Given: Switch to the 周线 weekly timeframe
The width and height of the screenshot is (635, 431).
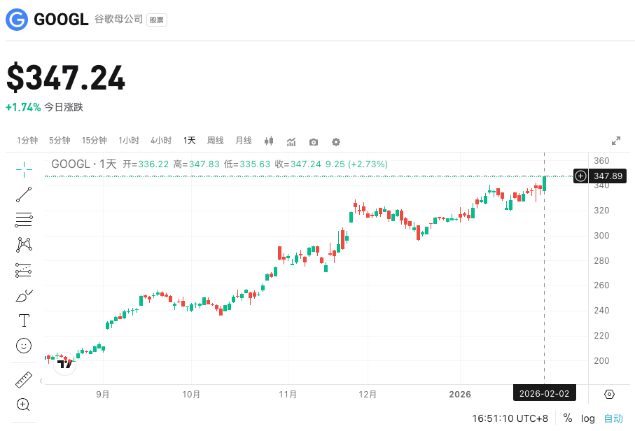Looking at the screenshot, I should tap(215, 141).
